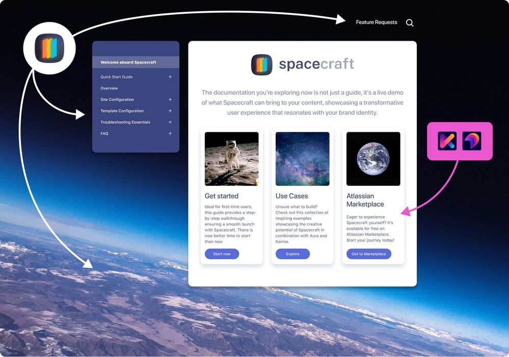Open the Overview sidebar item
This screenshot has width=509, height=357.
click(109, 88)
